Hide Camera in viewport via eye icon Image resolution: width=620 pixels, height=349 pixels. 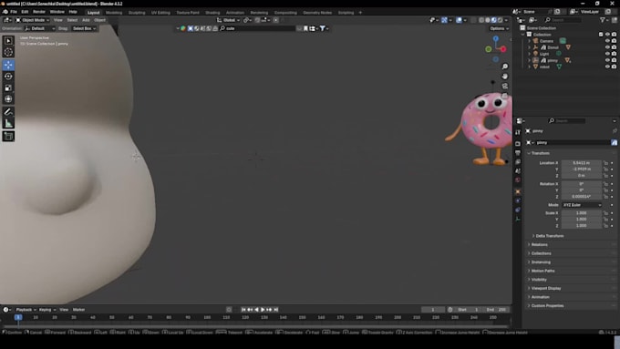607,41
